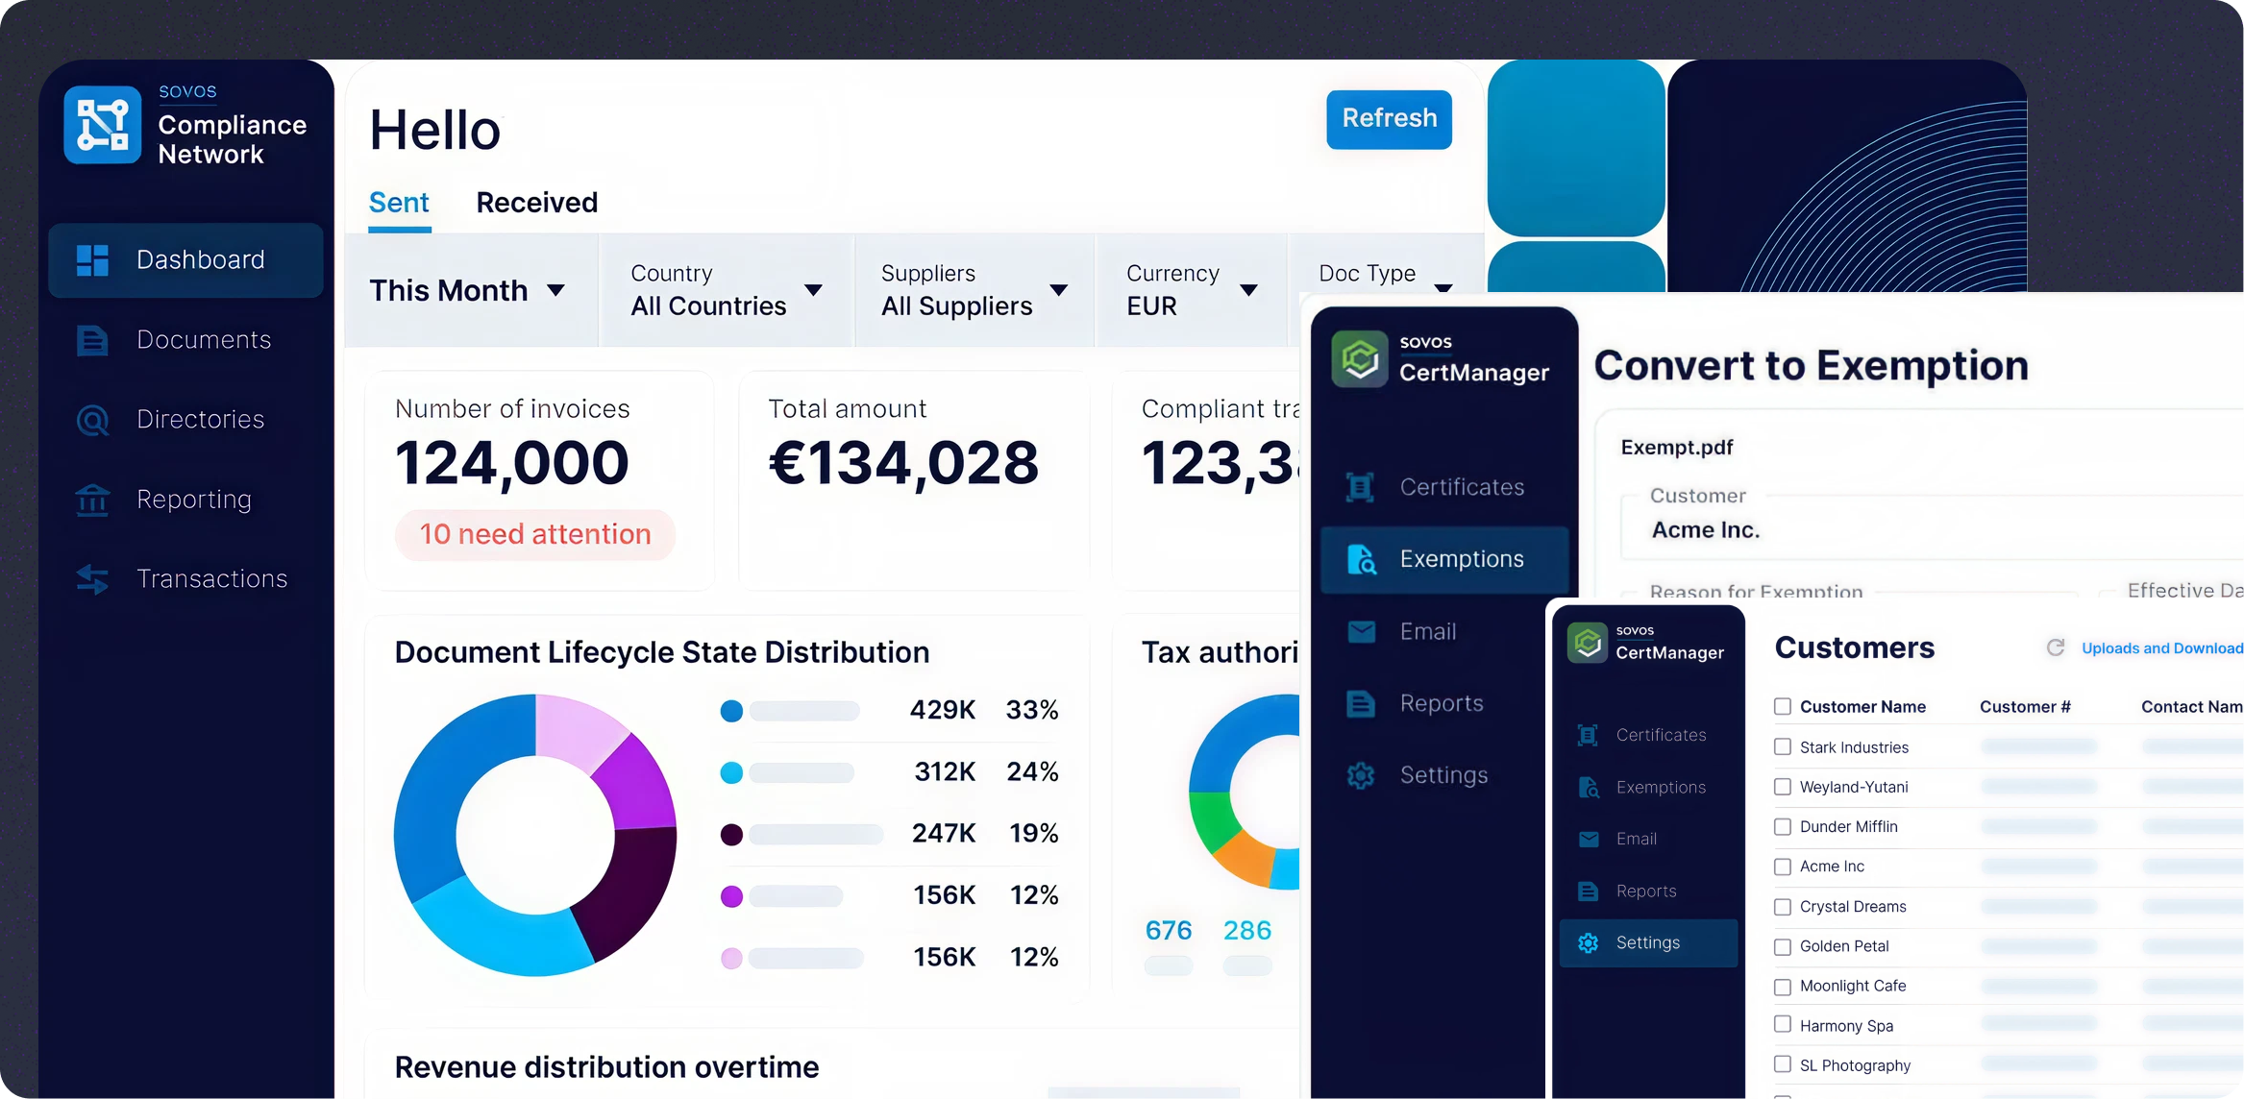Viewport: 2244px width, 1099px height.
Task: Click refresh icon next to Uploads and Downloads
Action: (2055, 647)
